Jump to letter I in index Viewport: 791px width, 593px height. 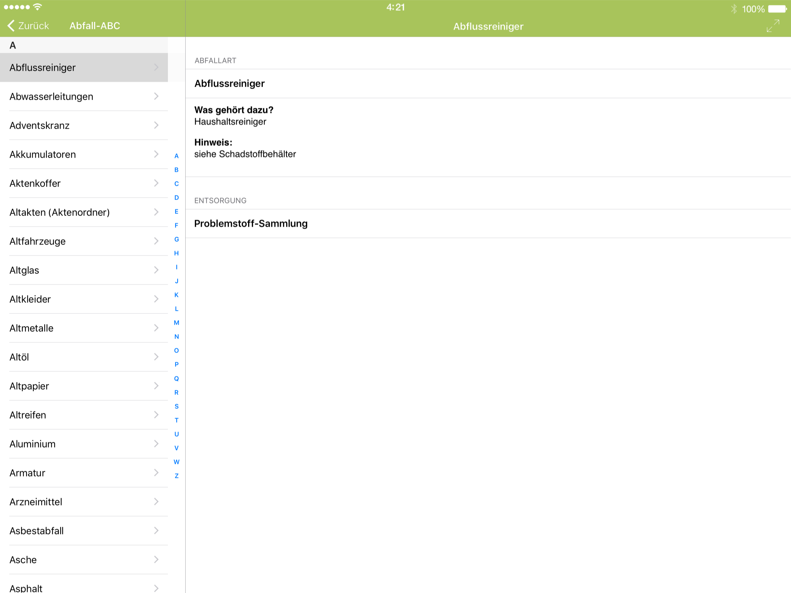click(177, 267)
